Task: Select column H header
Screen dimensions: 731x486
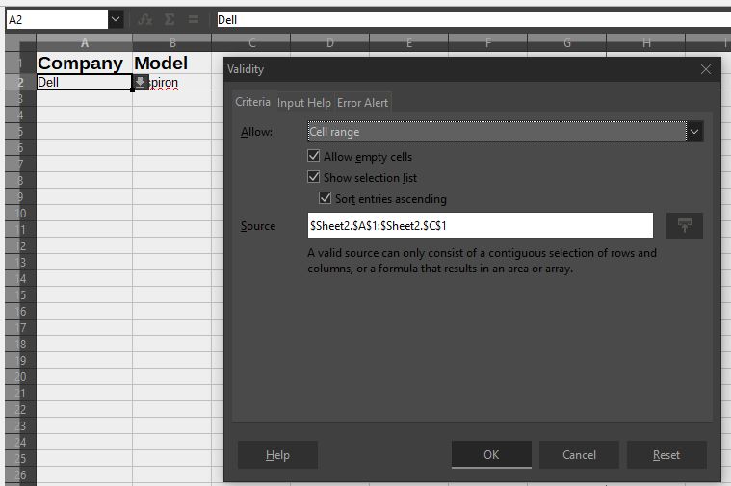Action: [646, 43]
